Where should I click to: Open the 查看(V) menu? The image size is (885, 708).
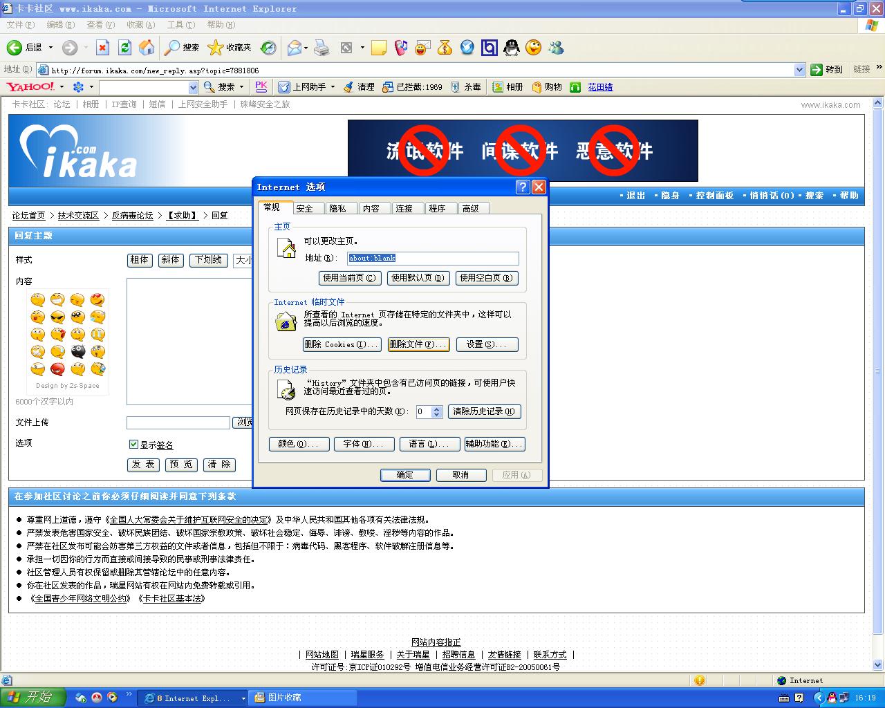click(100, 25)
